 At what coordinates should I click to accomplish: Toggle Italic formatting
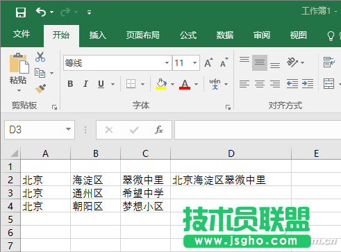click(x=85, y=84)
